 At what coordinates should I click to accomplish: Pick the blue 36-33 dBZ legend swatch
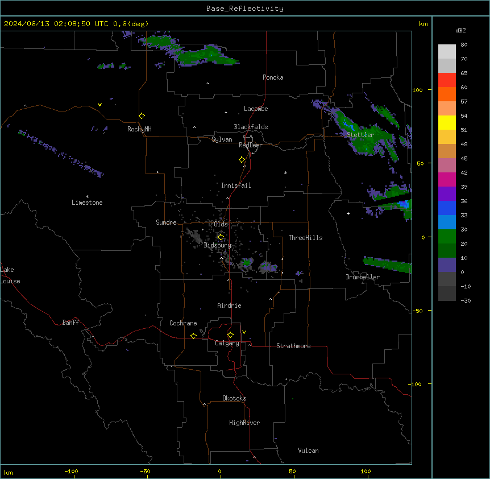pos(447,208)
